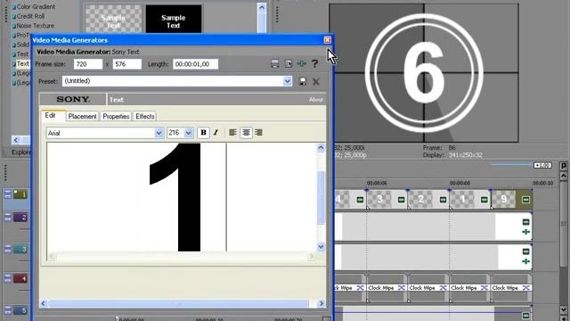Open generated media icon on track 2 clip

tap(525, 222)
